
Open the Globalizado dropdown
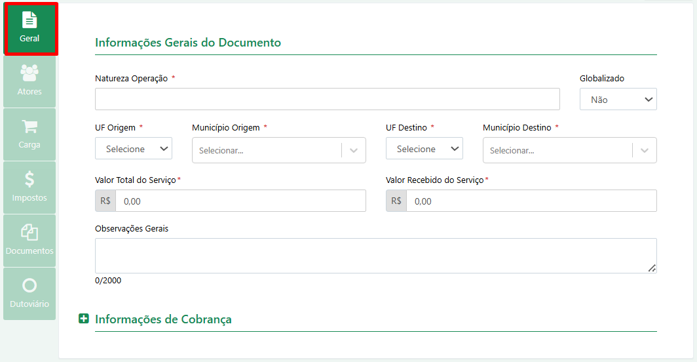pyautogui.click(x=618, y=99)
